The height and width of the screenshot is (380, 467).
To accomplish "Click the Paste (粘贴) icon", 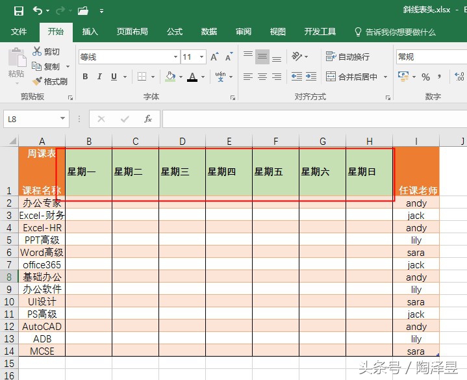I will tap(17, 57).
